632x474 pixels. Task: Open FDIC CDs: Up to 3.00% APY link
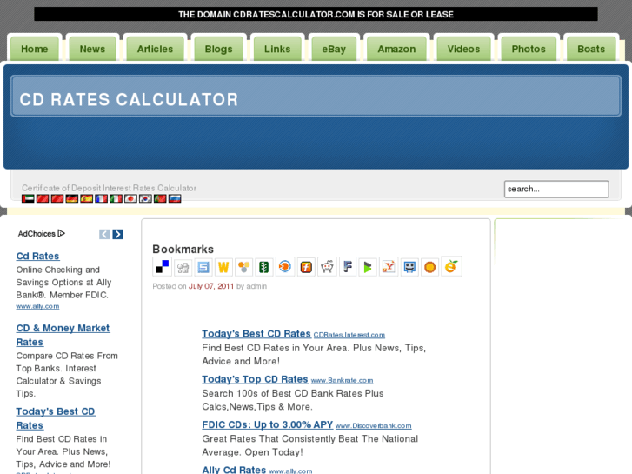coord(268,425)
